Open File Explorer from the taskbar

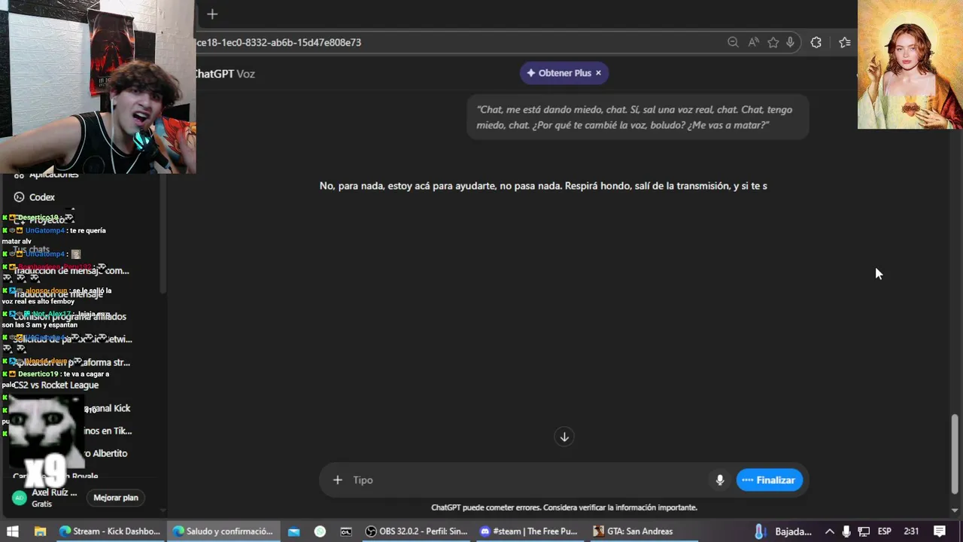(x=40, y=531)
